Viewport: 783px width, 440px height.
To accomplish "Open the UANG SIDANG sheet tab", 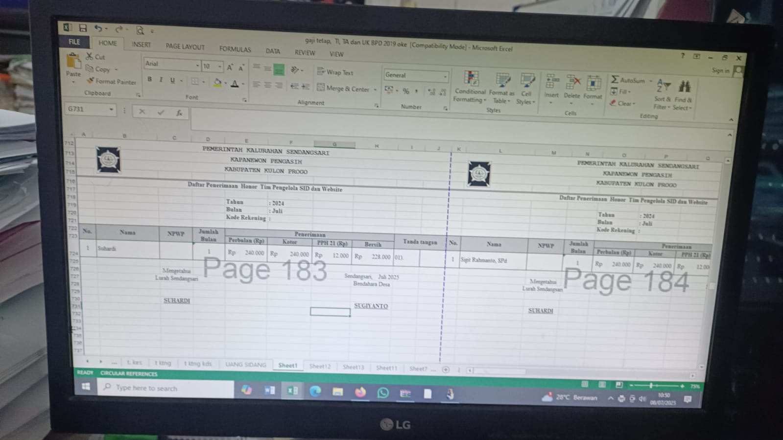I will pyautogui.click(x=246, y=365).
